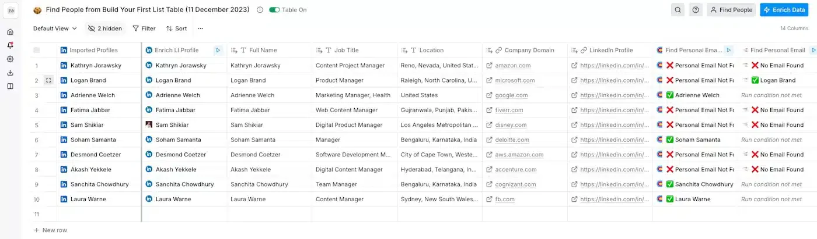
Task: Show the 2 hidden columns
Action: coord(105,28)
